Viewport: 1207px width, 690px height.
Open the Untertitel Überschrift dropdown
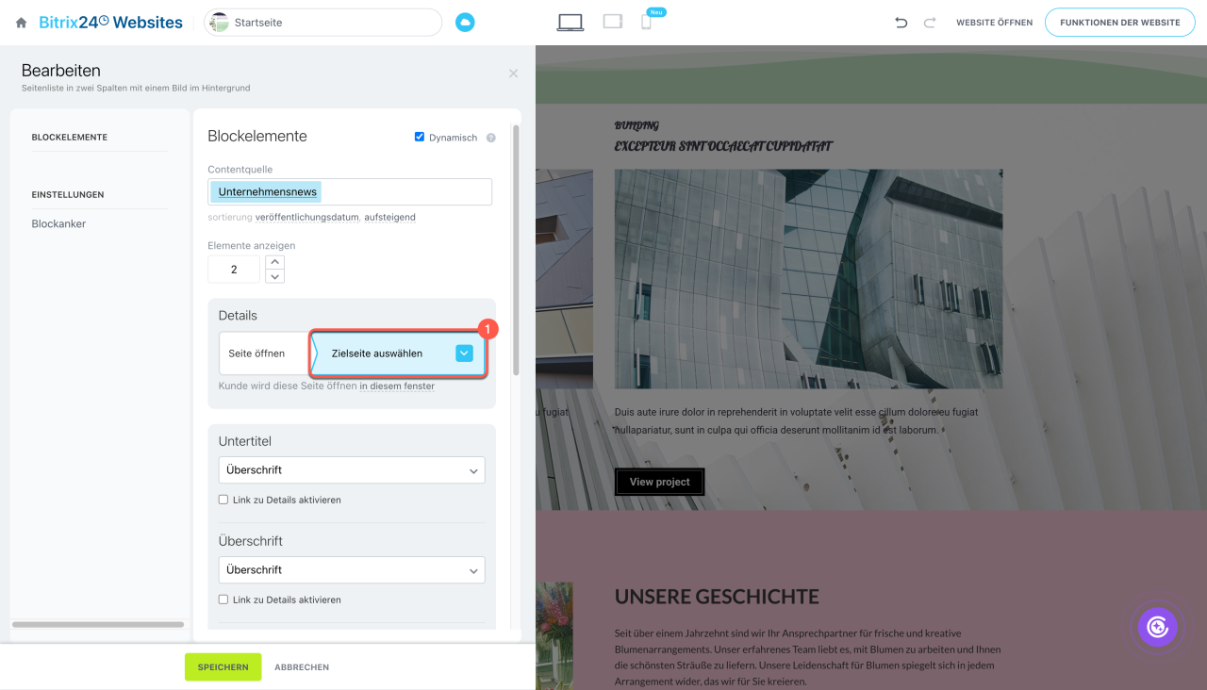352,469
